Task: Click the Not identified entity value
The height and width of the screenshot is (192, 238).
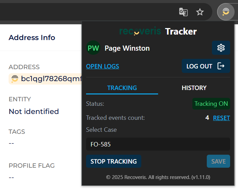Action: (34, 112)
